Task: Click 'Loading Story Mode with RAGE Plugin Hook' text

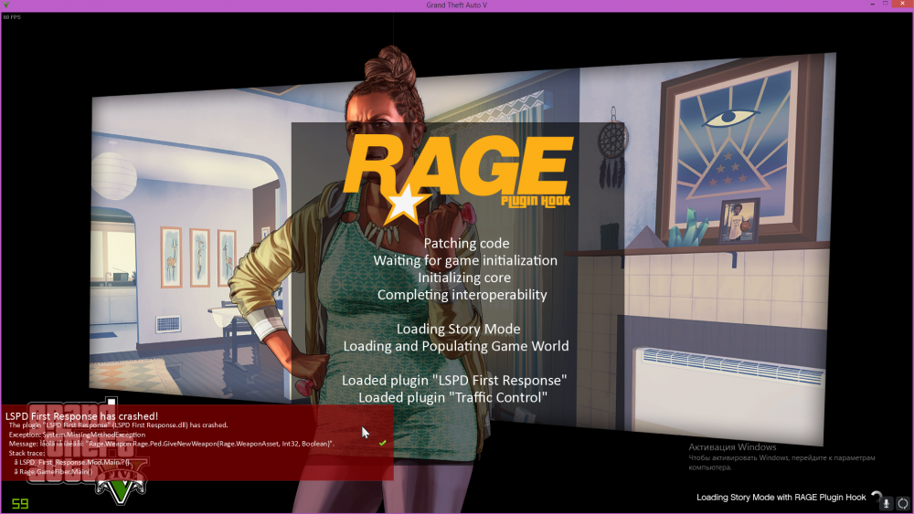Action: [781, 498]
